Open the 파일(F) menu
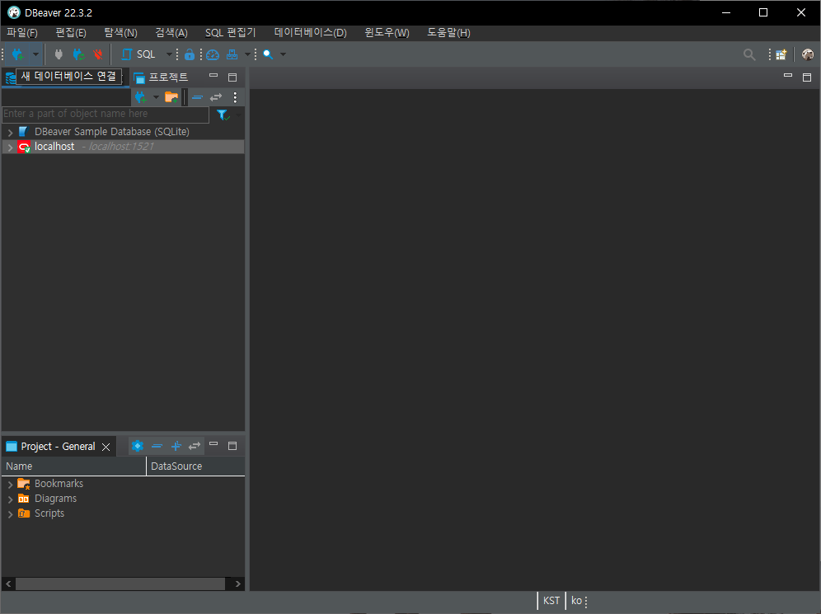This screenshot has height=614, width=821. click(22, 32)
